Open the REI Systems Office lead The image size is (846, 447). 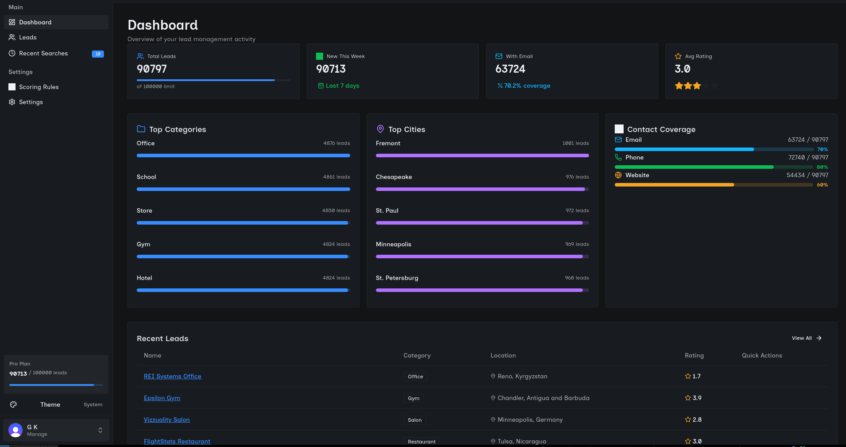[173, 376]
